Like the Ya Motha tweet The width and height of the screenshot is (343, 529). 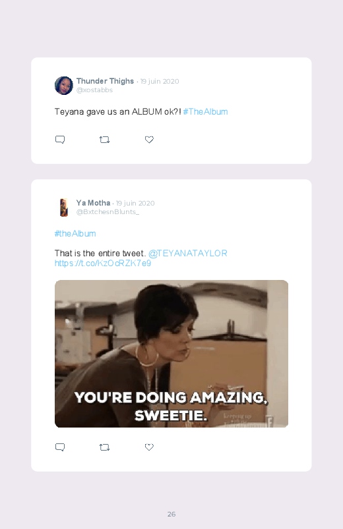(x=149, y=447)
